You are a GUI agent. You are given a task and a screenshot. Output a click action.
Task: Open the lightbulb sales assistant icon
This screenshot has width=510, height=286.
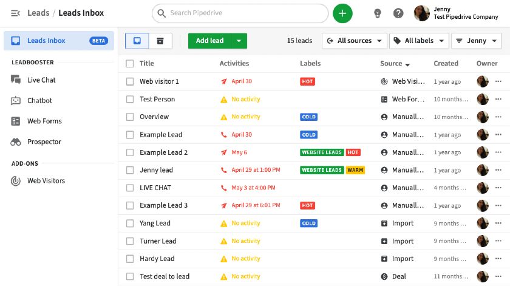tap(377, 13)
